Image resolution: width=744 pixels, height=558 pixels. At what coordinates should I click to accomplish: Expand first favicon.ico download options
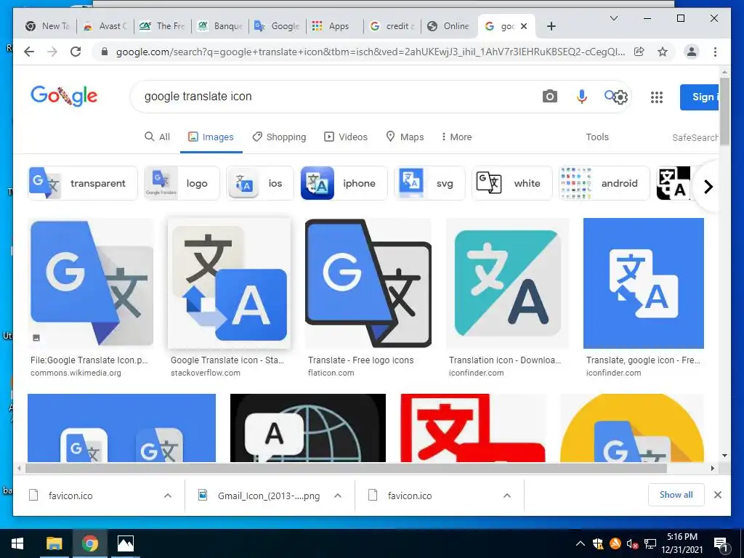pos(168,496)
